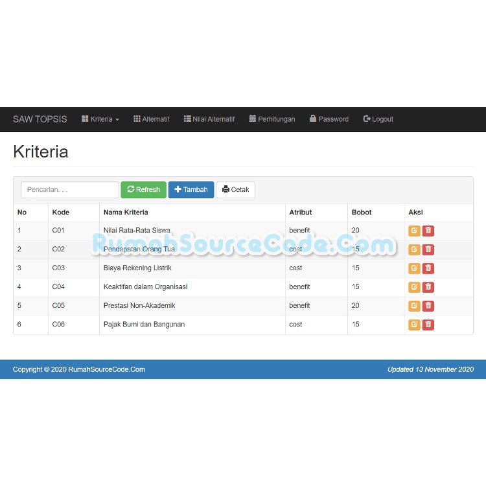Open the Kriteria dropdown menu
Image resolution: width=486 pixels, height=486 pixels.
coord(100,119)
